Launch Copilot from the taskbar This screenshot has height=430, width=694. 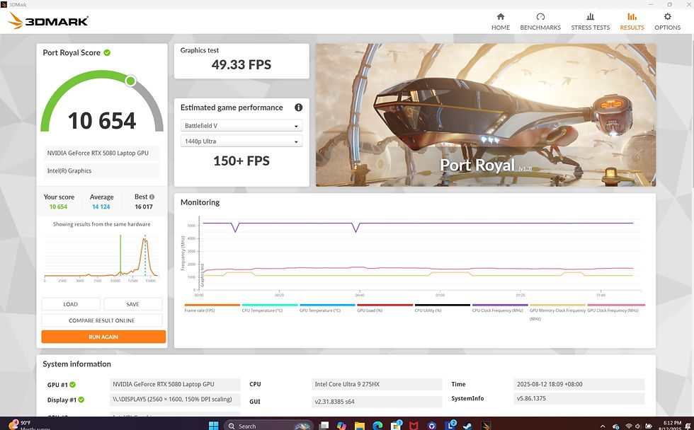point(341,426)
